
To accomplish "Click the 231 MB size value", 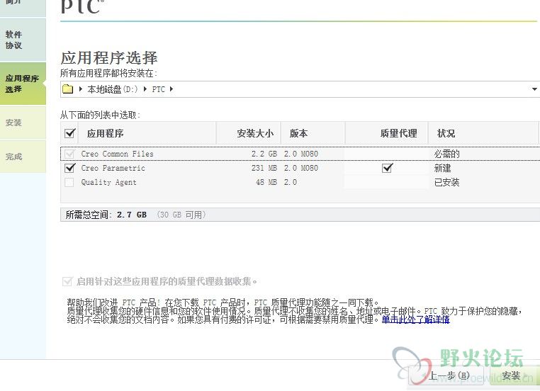I will click(264, 168).
